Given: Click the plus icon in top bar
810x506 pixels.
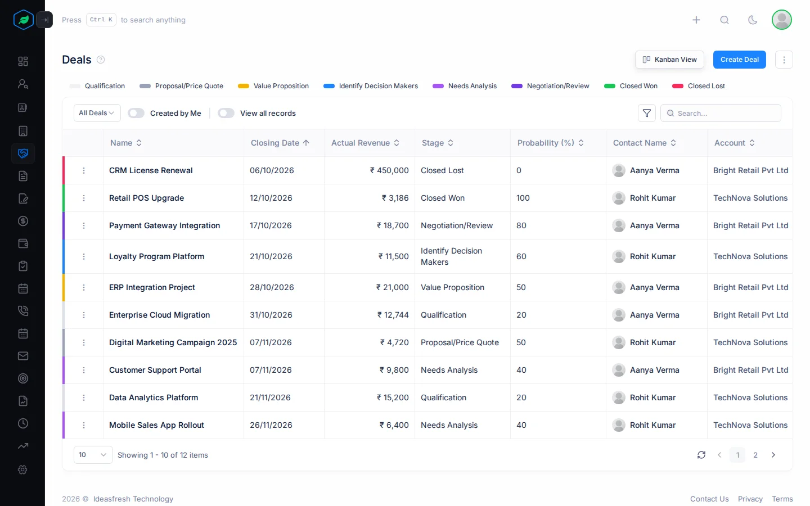Looking at the screenshot, I should tap(696, 20).
